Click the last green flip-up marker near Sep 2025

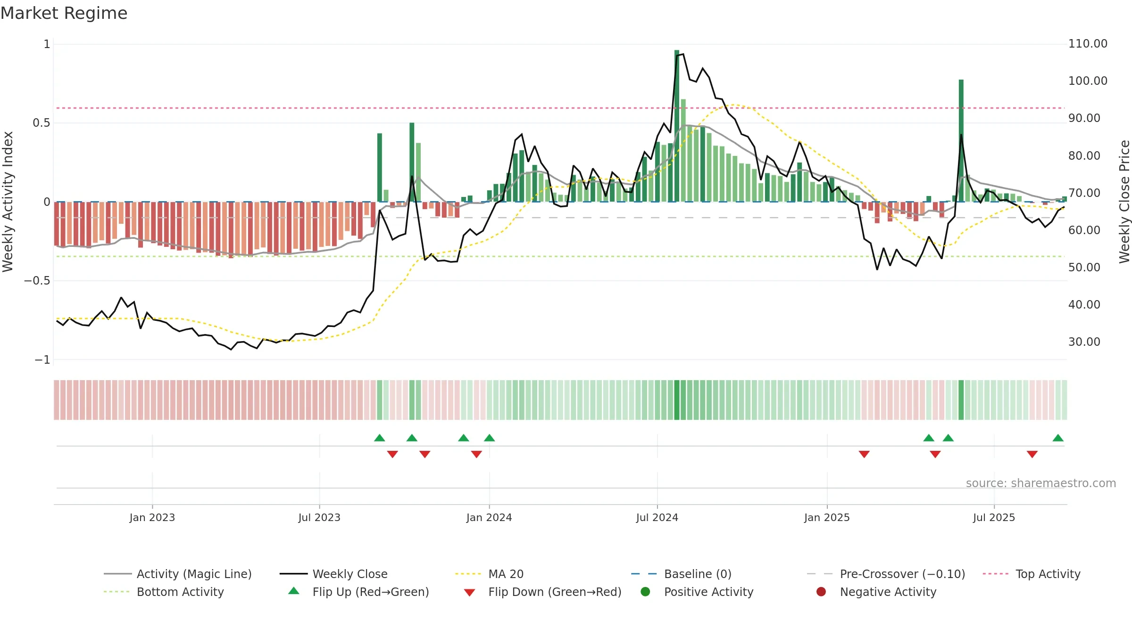tap(1058, 438)
